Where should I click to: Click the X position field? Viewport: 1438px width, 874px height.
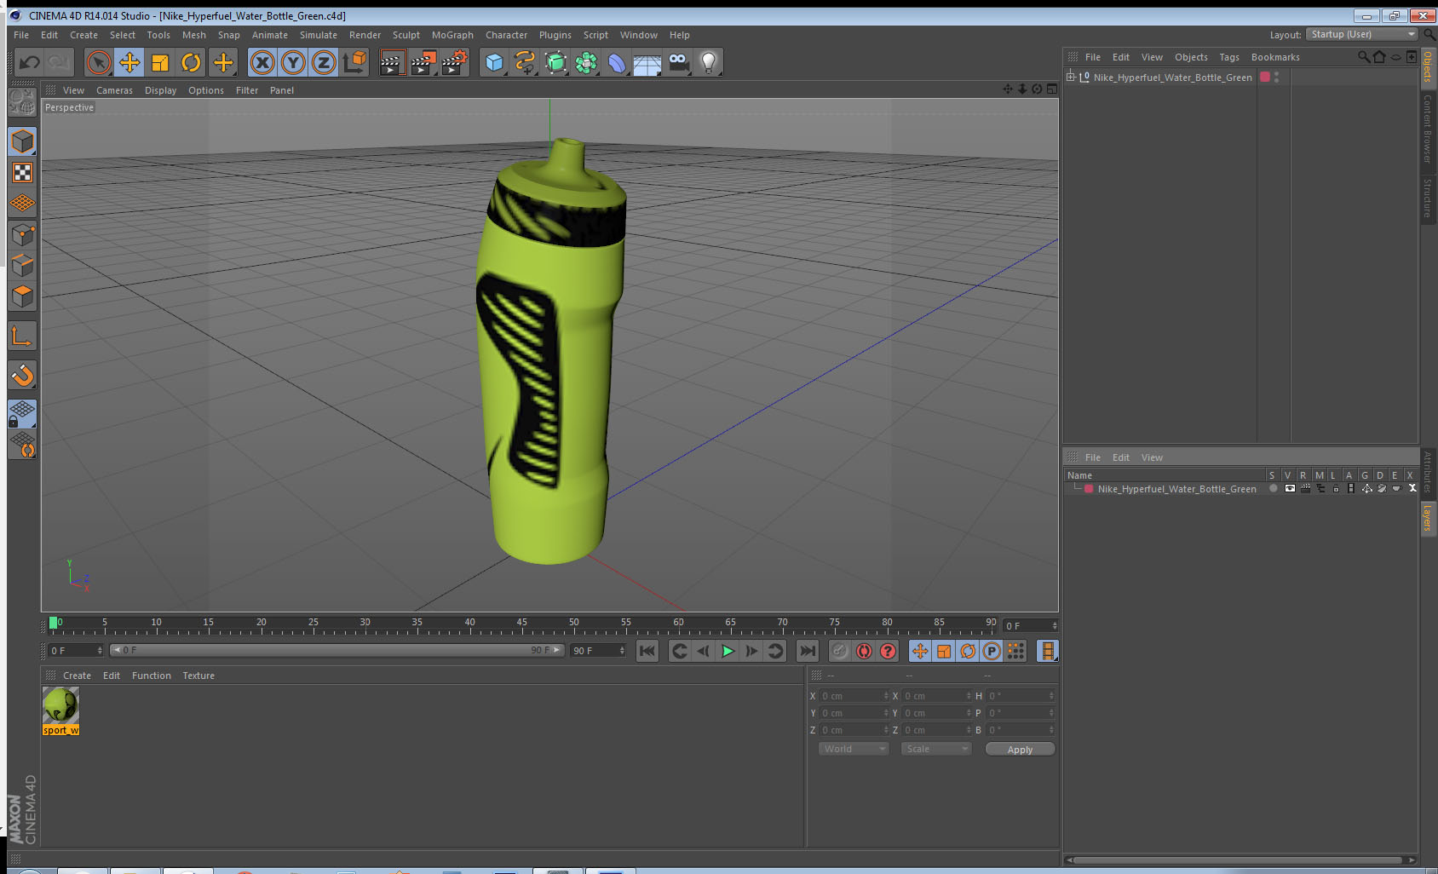(x=854, y=696)
